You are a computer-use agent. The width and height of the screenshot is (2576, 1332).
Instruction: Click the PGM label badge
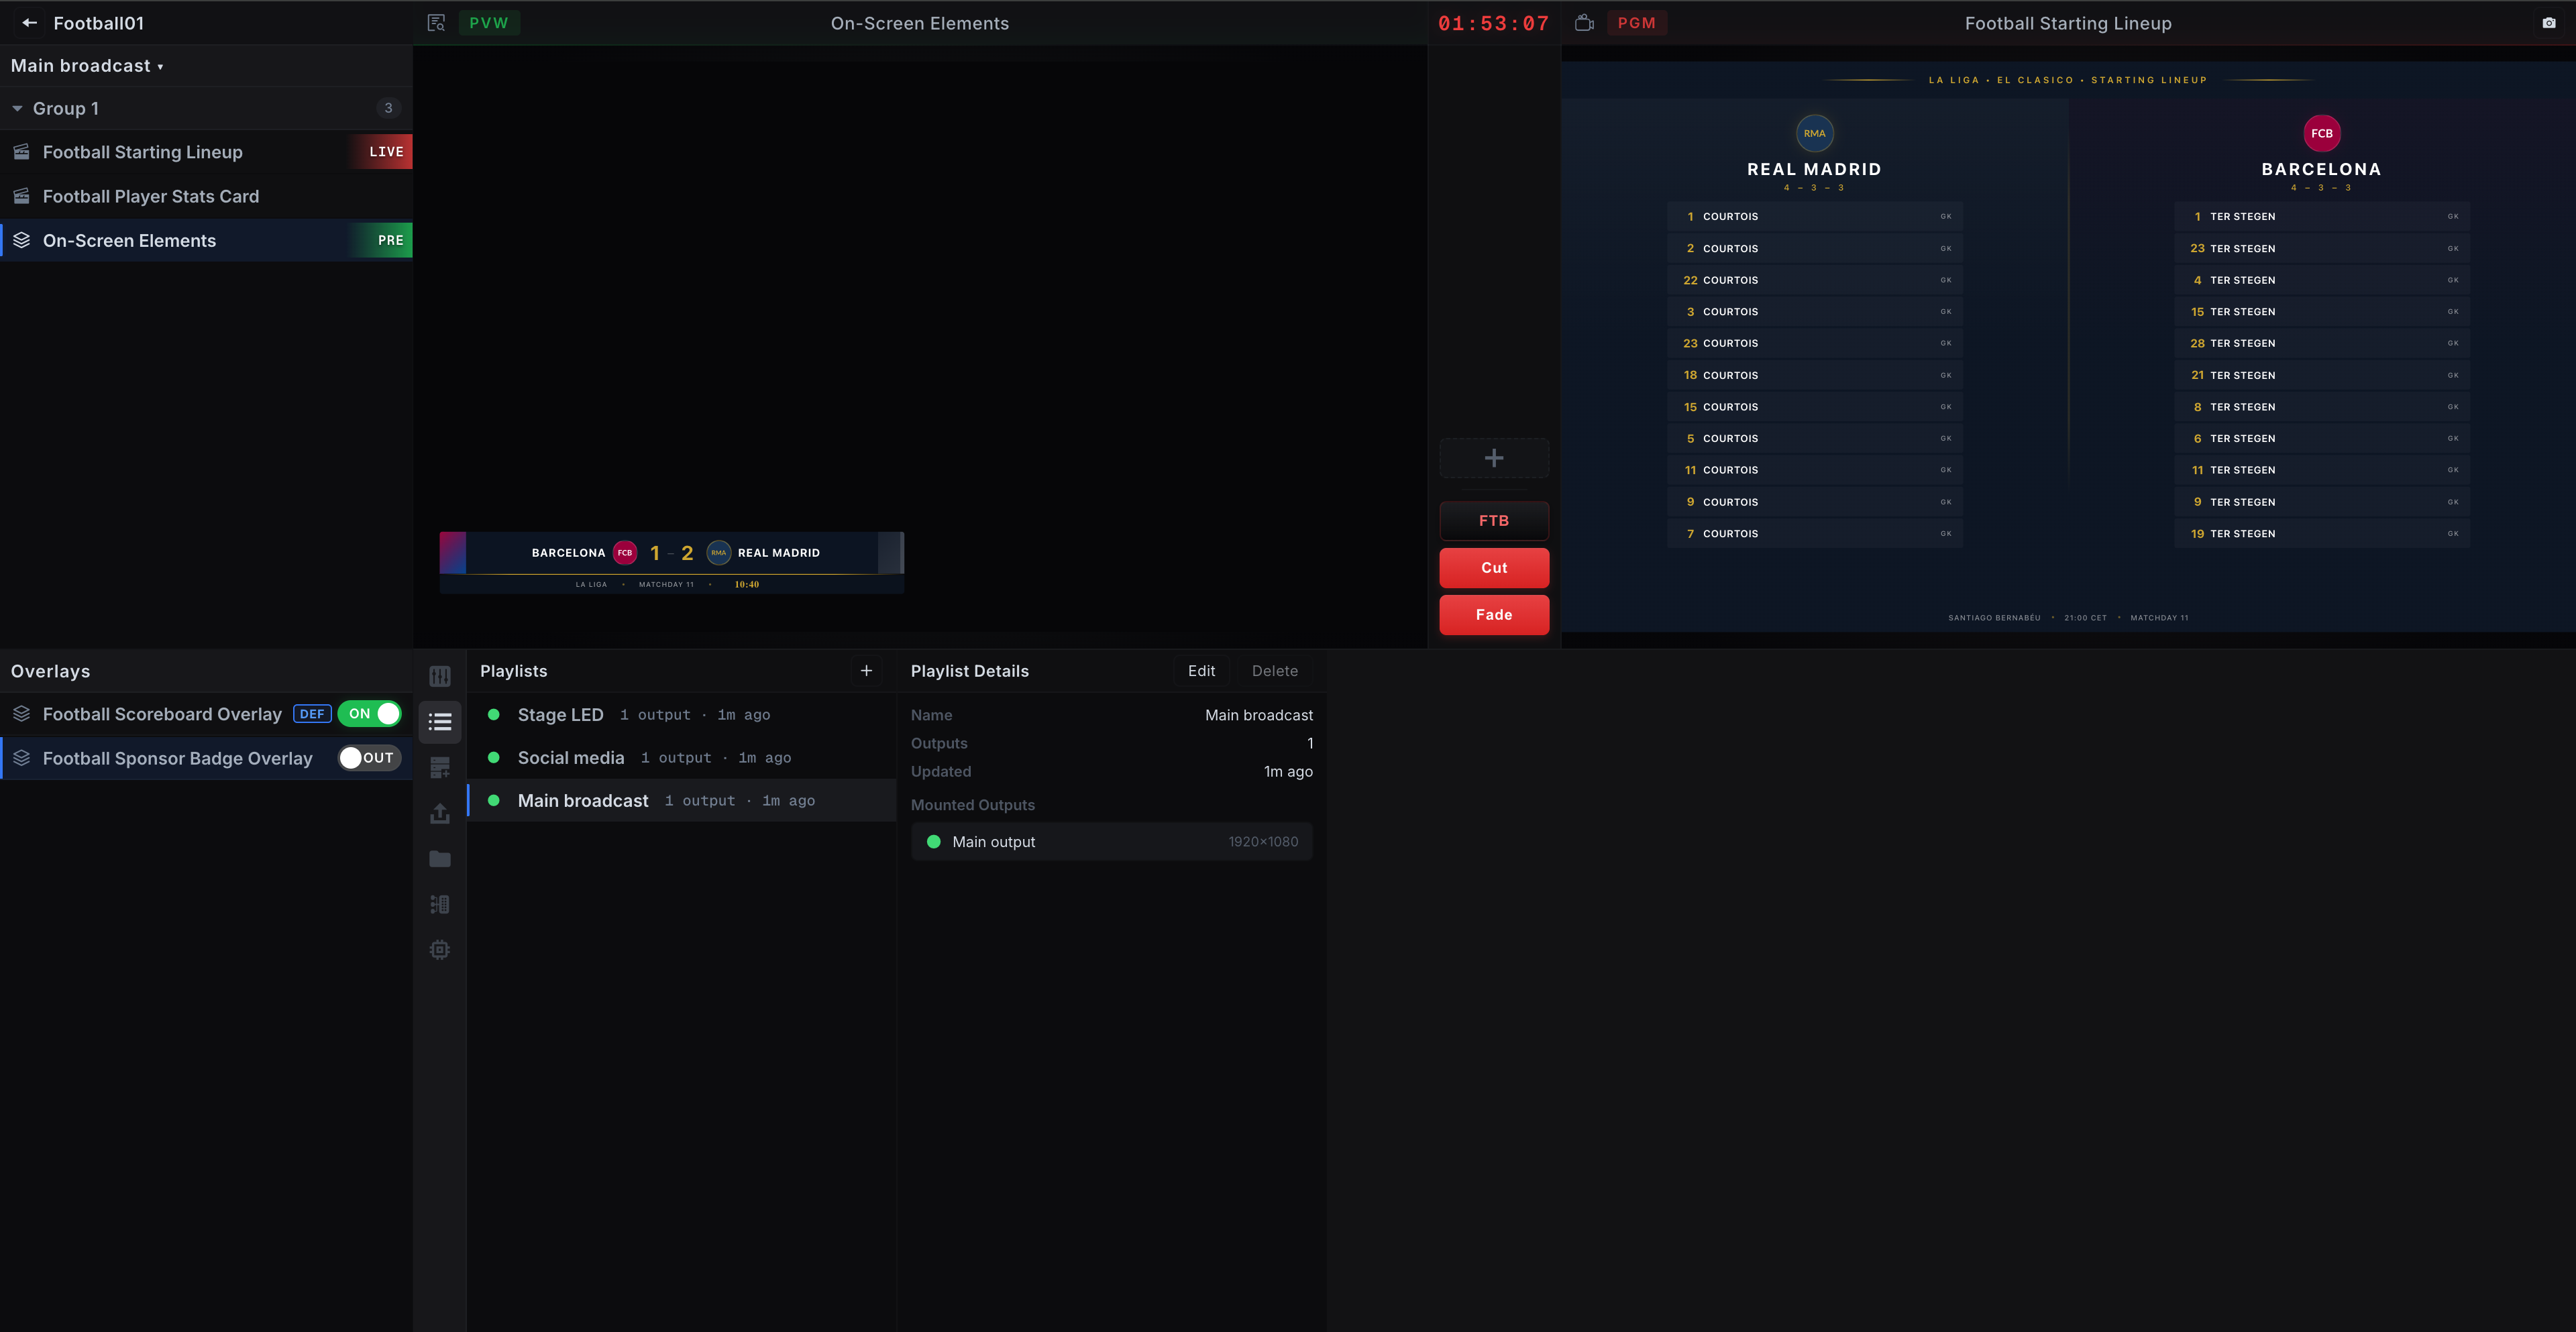(1637, 23)
